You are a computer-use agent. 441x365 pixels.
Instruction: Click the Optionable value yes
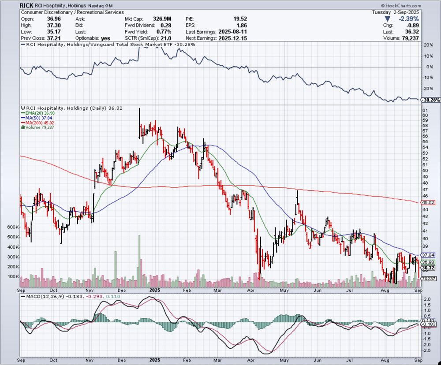pos(105,38)
